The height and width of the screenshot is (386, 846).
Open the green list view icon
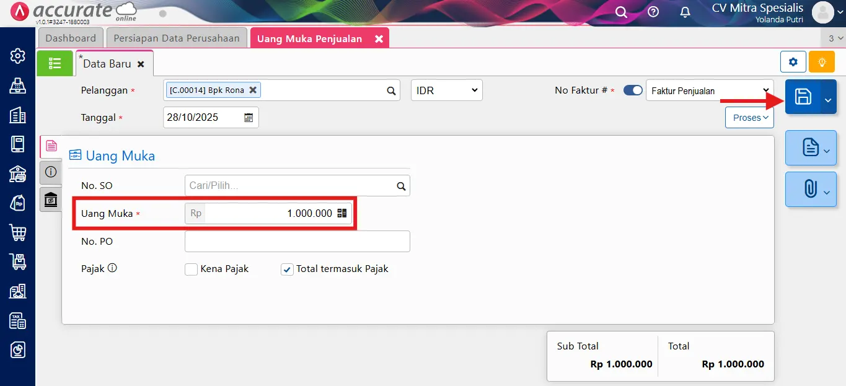coord(55,63)
